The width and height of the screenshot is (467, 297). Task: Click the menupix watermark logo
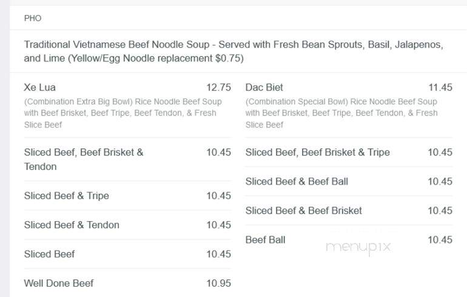point(358,248)
